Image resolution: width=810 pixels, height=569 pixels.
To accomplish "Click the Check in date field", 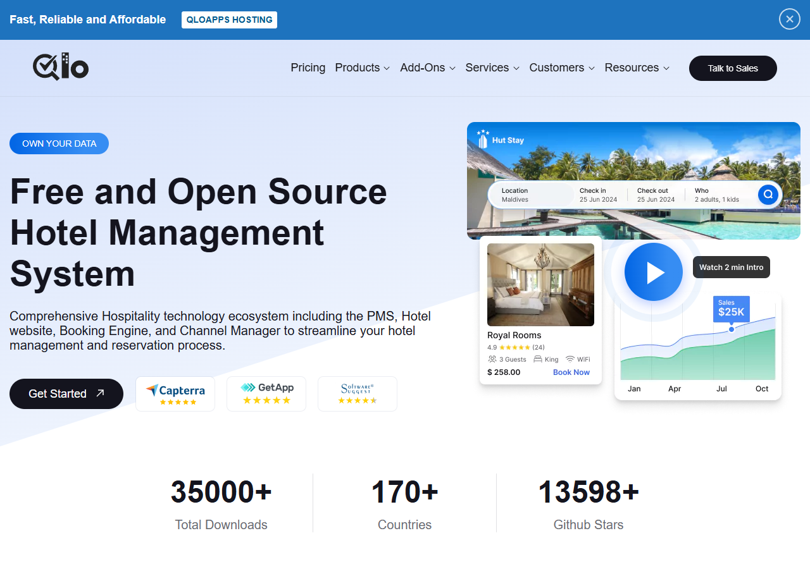I will (599, 195).
